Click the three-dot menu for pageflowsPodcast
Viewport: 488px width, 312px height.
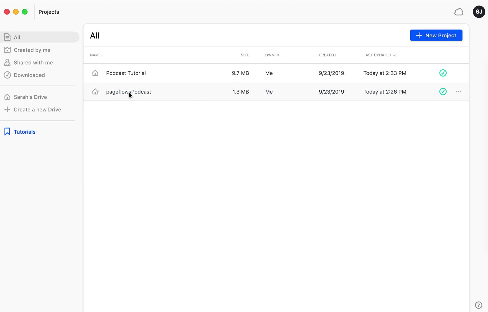(x=458, y=91)
